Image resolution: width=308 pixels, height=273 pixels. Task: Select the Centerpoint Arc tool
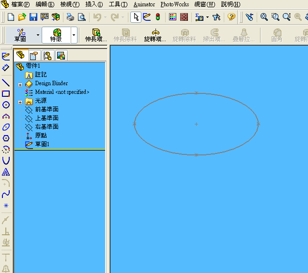(x=6, y=116)
